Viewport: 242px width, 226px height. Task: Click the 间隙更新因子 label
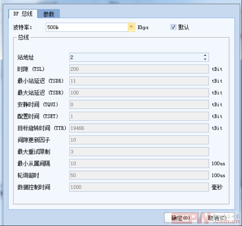point(34,140)
